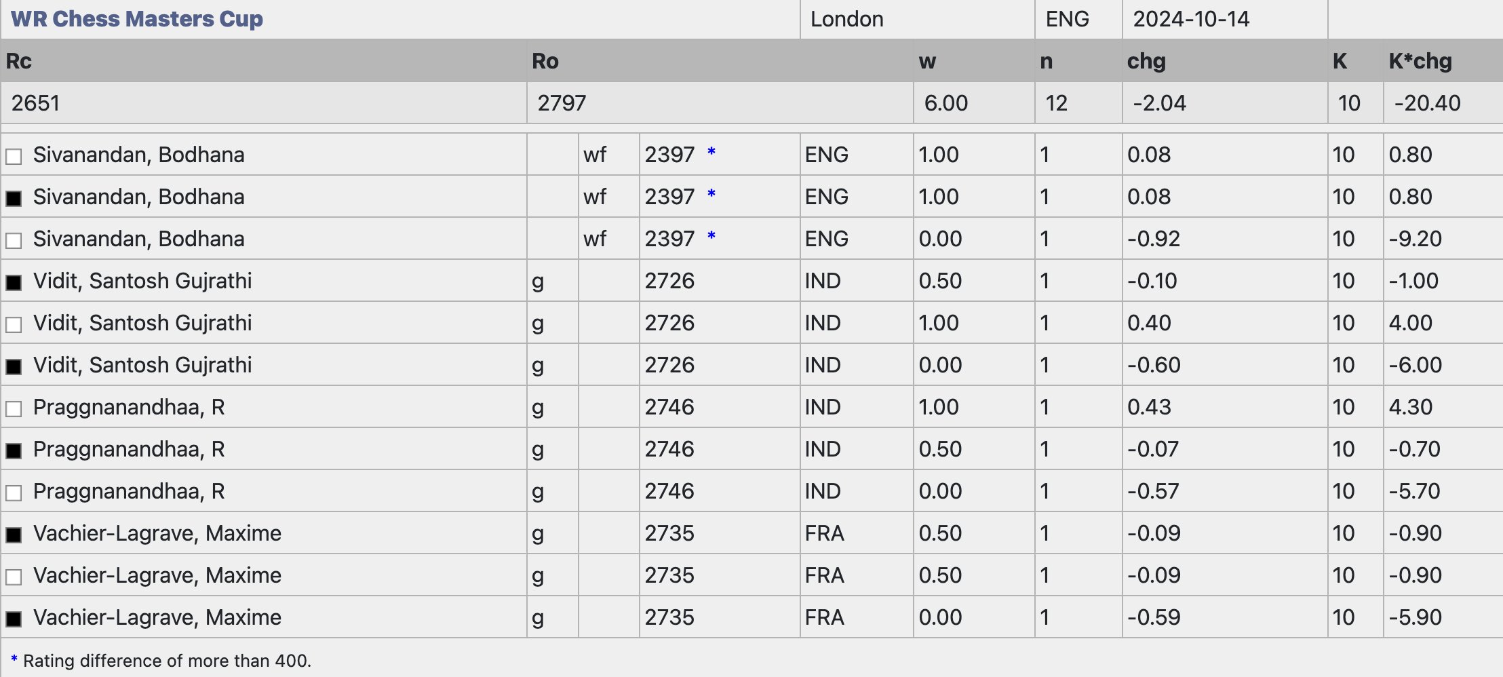This screenshot has height=677, width=1503.
Task: Click black square in Vachier-Lagrave's -5.90 row
Action: click(14, 619)
